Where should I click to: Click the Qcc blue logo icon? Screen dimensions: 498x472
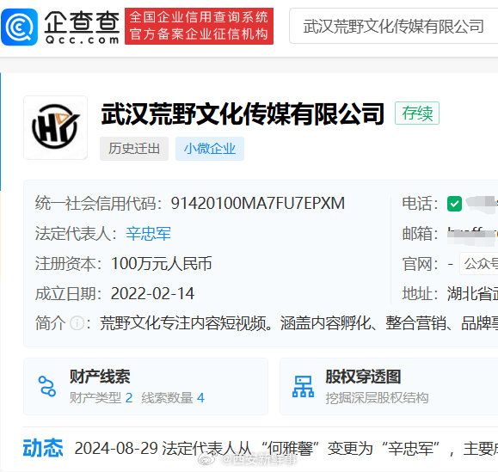(x=20, y=27)
